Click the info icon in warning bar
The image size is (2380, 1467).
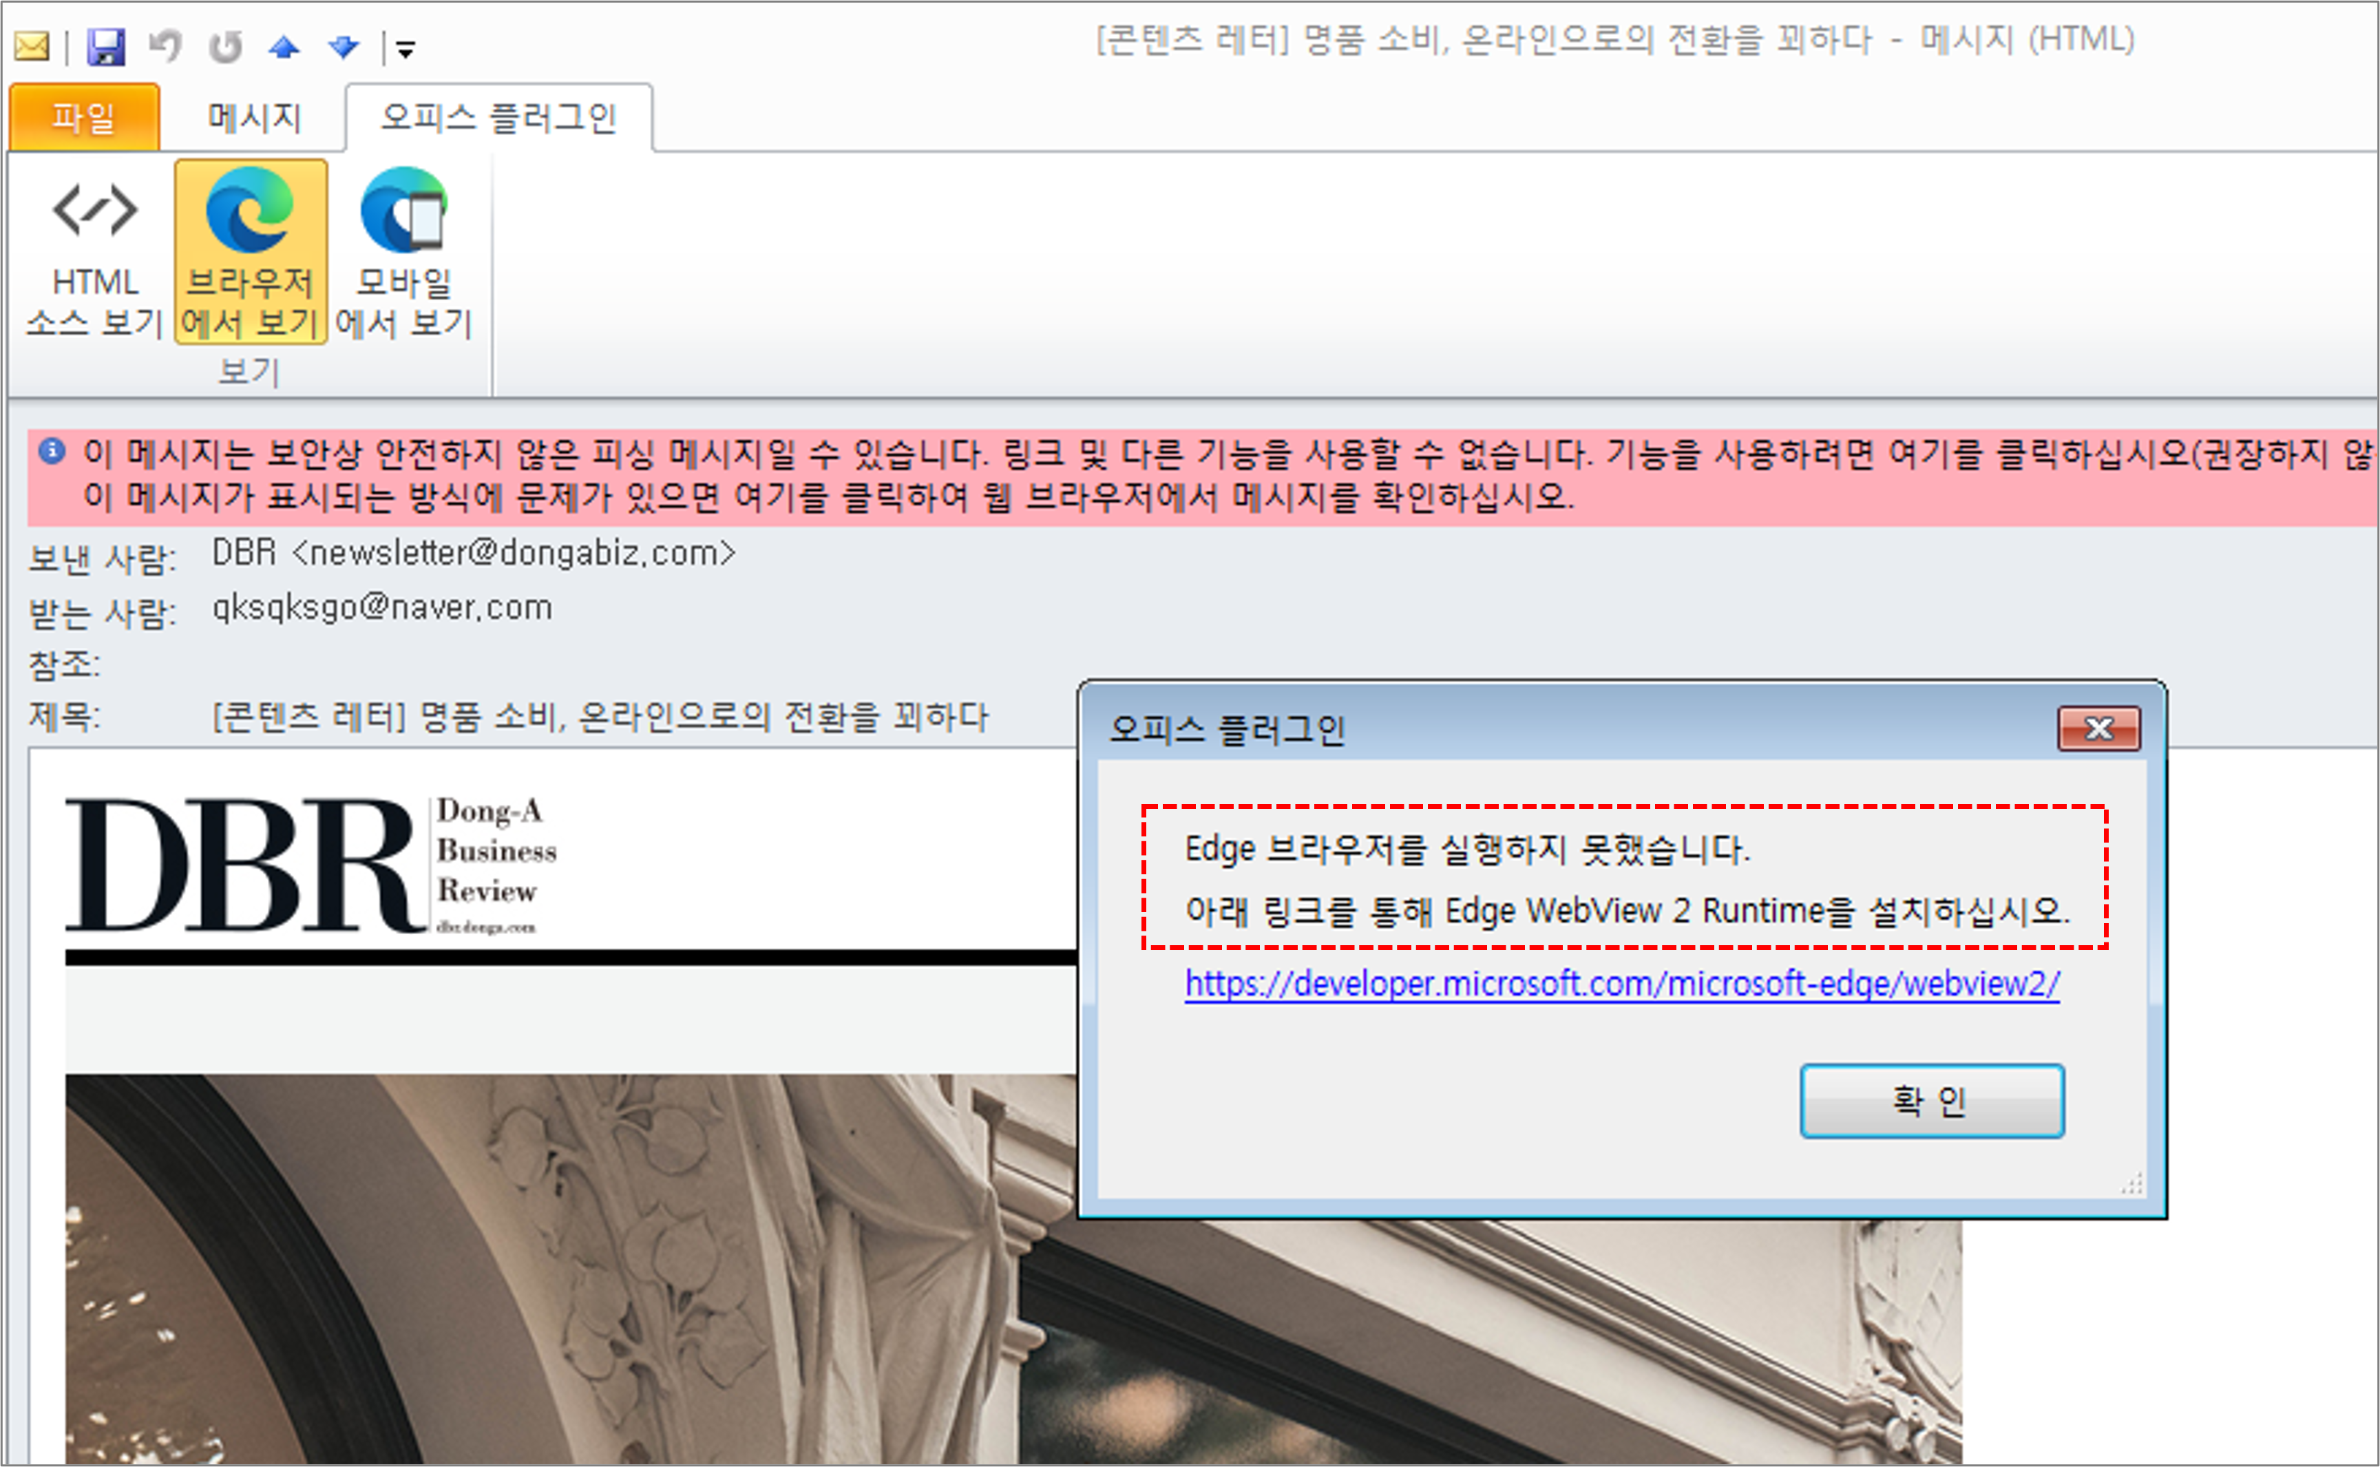[52, 451]
